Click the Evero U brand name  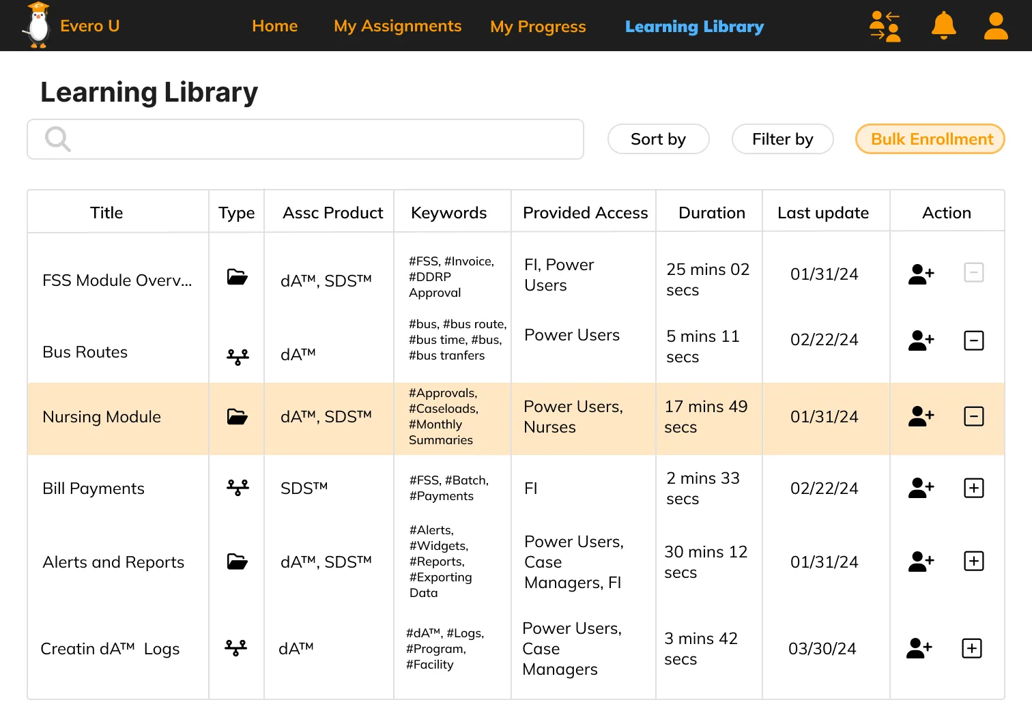90,26
